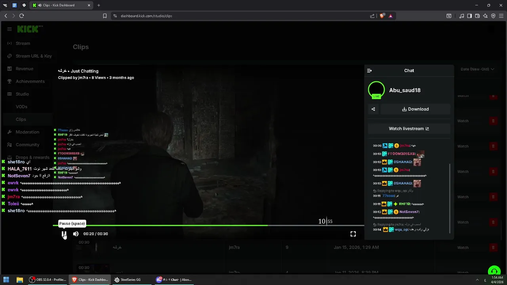Reload the Kick dashboard page
This screenshot has width=507, height=285.
(21, 16)
